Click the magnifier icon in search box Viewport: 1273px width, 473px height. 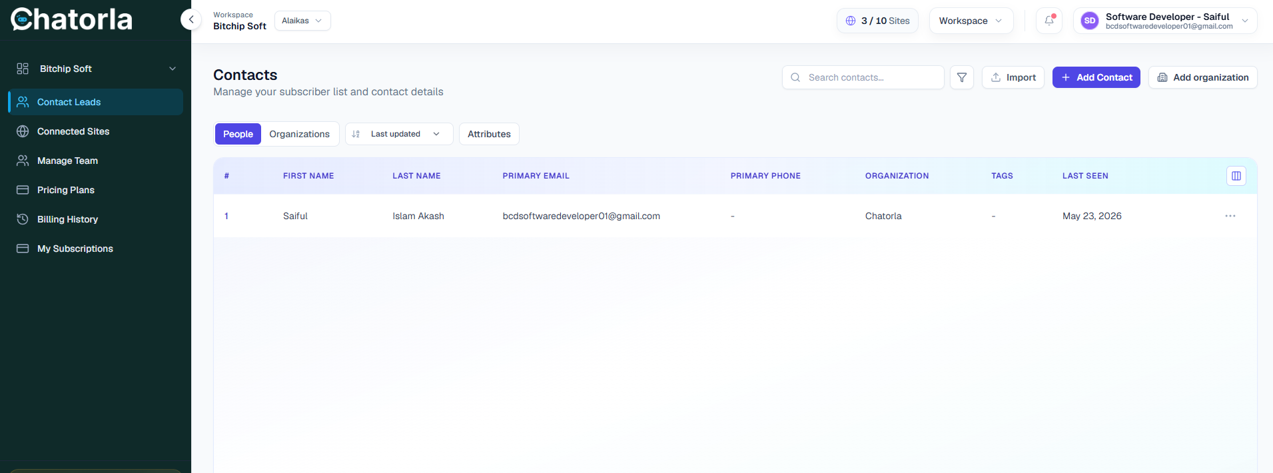795,77
